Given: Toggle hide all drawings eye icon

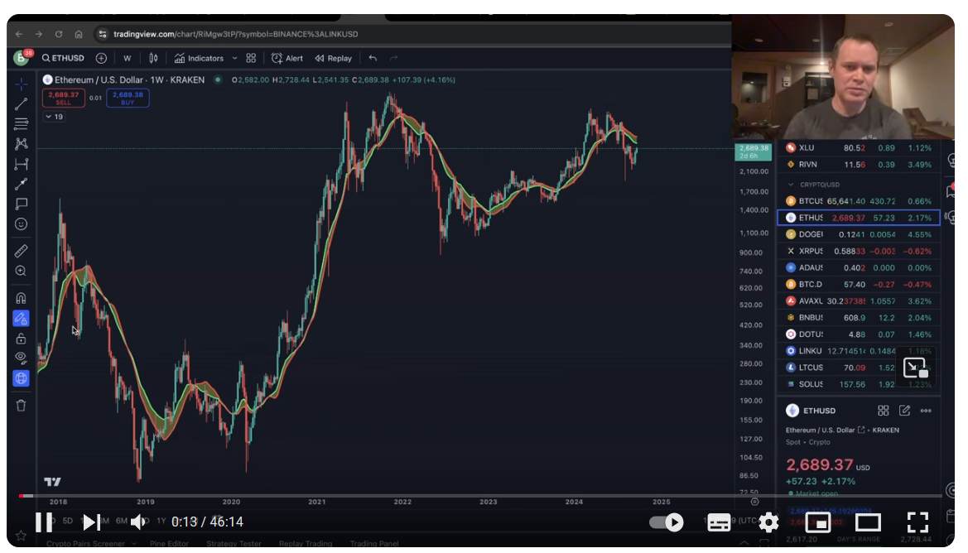Looking at the screenshot, I should (22, 358).
